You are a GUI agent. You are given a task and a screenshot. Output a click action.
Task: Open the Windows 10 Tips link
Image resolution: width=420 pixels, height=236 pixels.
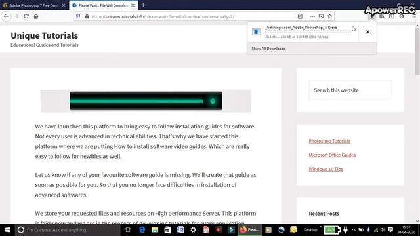click(x=325, y=169)
